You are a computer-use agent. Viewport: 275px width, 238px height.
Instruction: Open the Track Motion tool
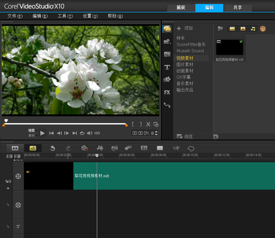click(x=128, y=148)
